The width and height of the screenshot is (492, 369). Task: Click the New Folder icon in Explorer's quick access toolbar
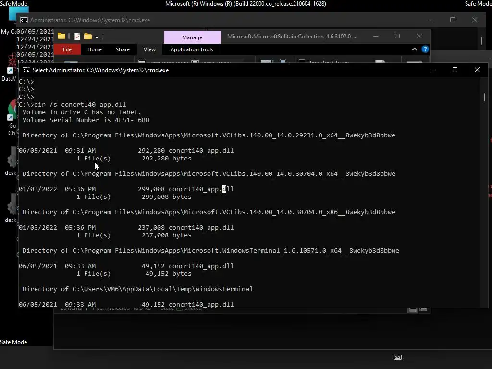point(88,37)
